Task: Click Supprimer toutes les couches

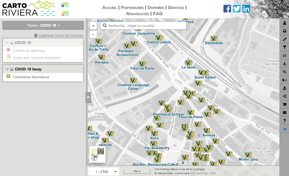Action: 59,35
